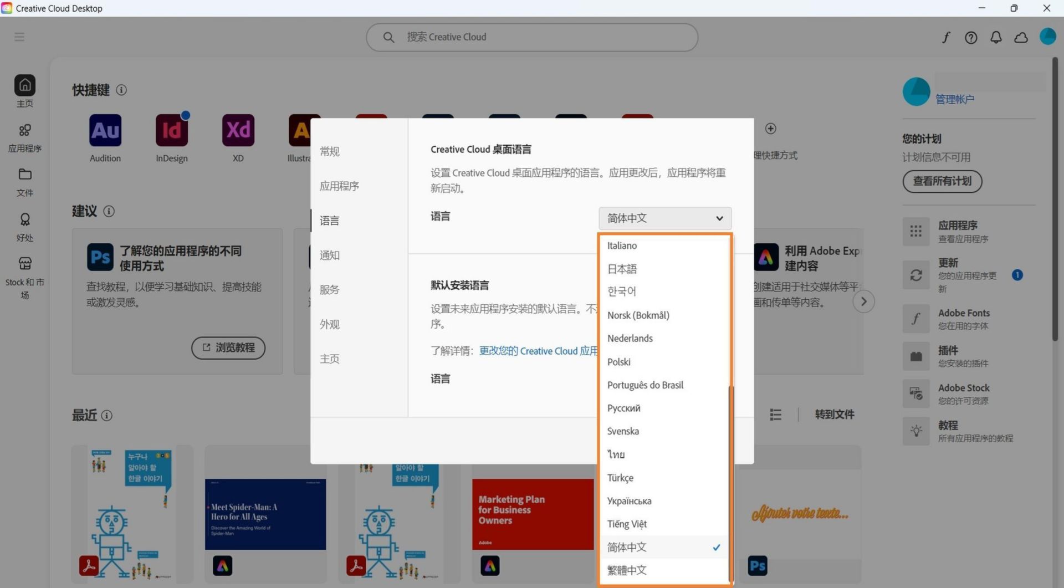Open the profile avatar in top bar
The height and width of the screenshot is (588, 1064).
point(1047,37)
